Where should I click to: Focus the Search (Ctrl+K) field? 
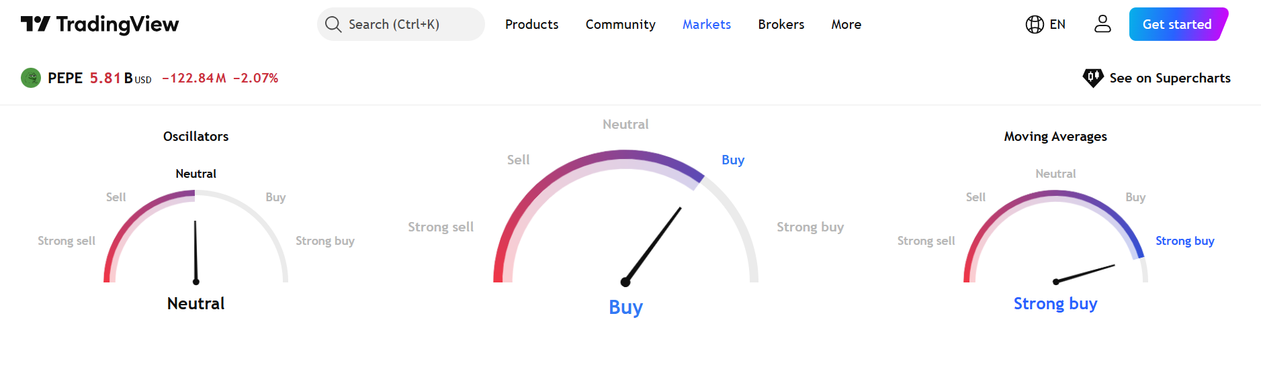click(x=400, y=24)
